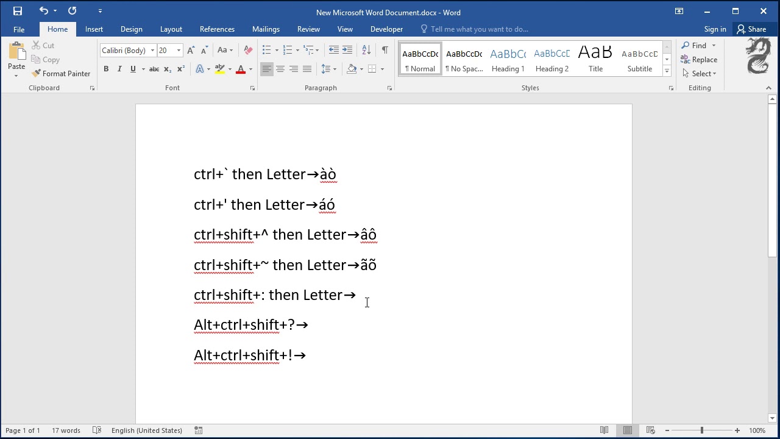Start a numbered list
This screenshot has width=780, height=439.
coord(288,51)
